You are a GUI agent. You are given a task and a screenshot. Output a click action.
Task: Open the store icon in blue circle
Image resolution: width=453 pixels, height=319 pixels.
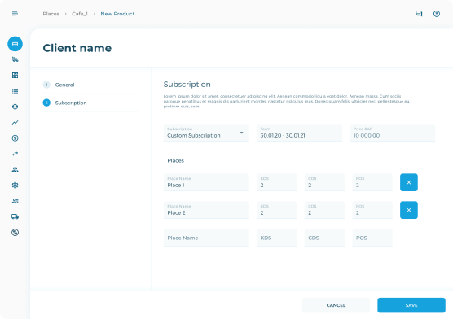click(15, 44)
